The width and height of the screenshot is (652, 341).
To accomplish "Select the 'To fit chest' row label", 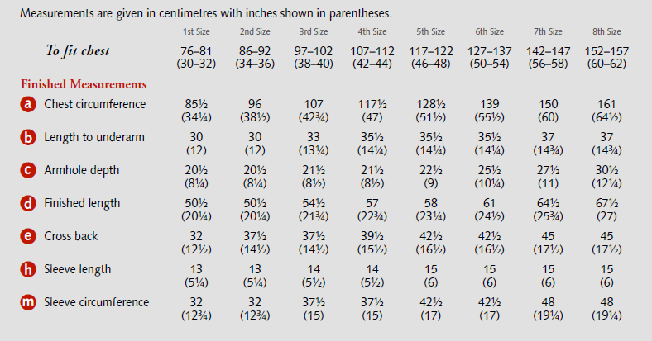I will pyautogui.click(x=78, y=51).
